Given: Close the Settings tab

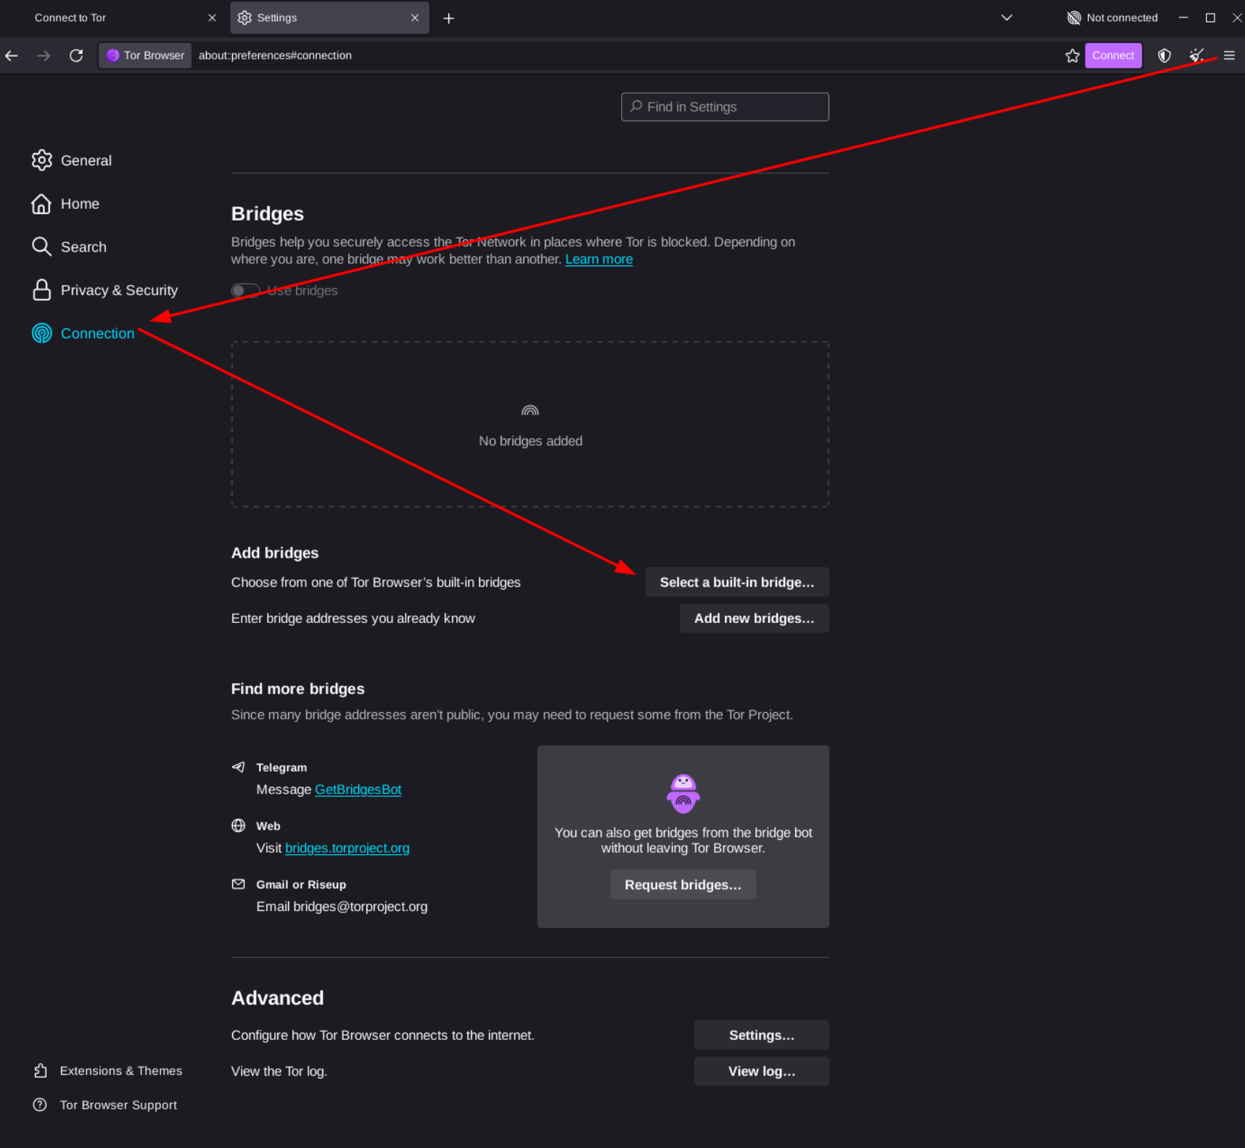Looking at the screenshot, I should pyautogui.click(x=415, y=17).
